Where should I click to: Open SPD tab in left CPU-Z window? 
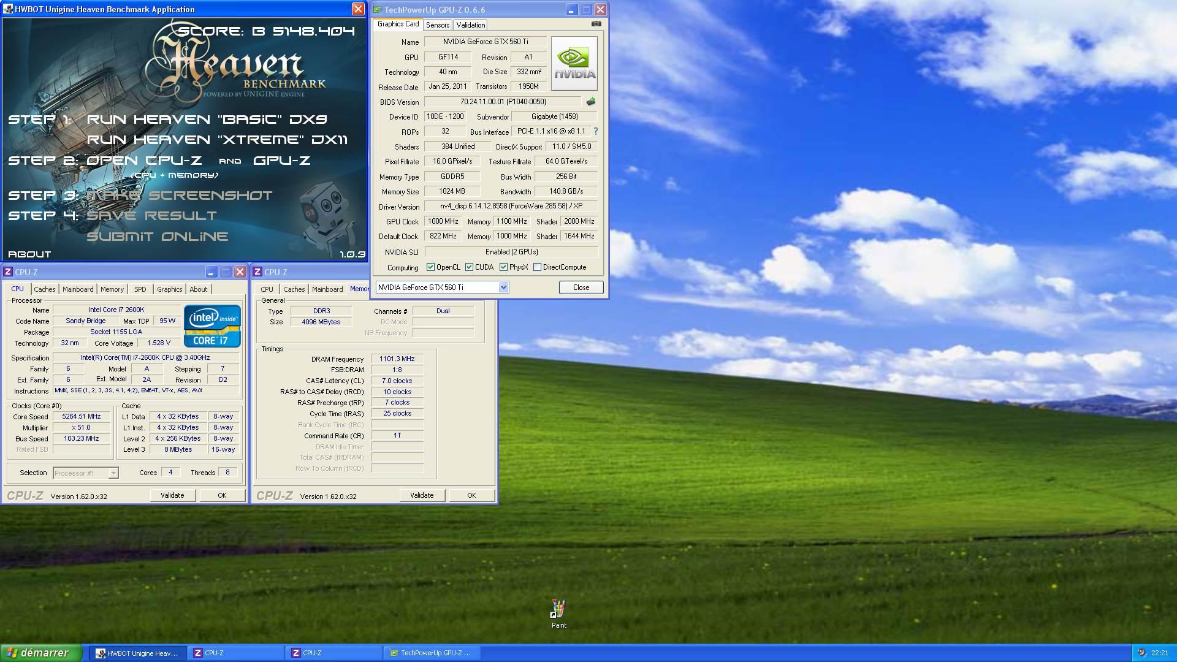(x=140, y=289)
